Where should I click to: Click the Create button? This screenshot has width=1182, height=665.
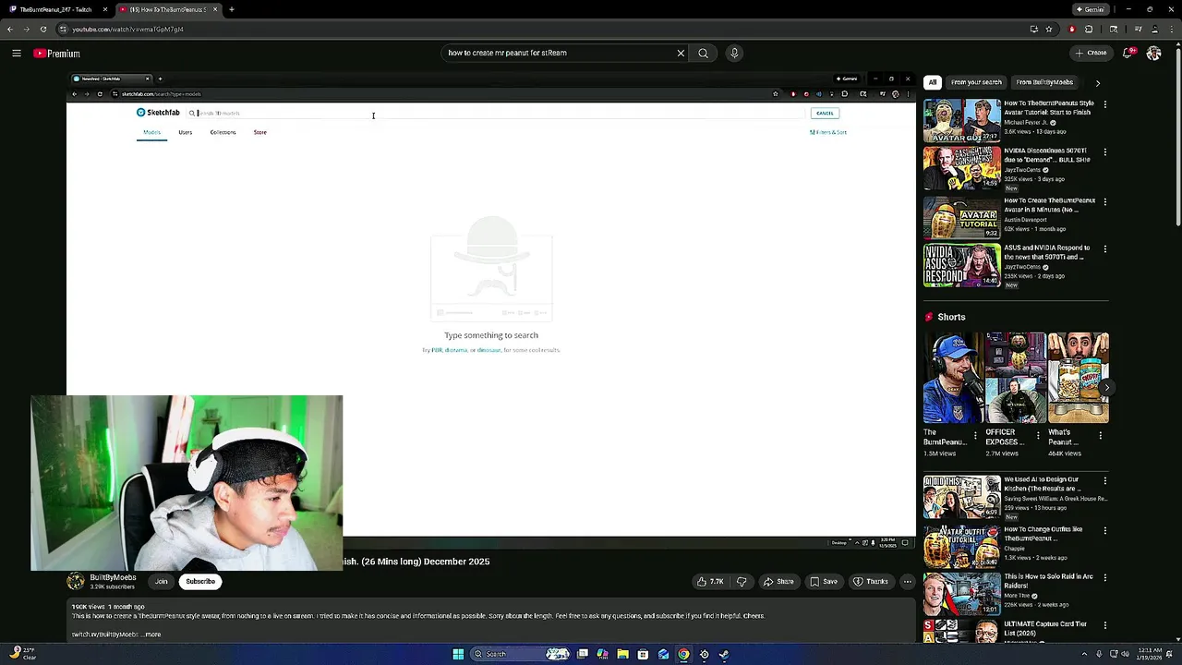pyautogui.click(x=1091, y=53)
